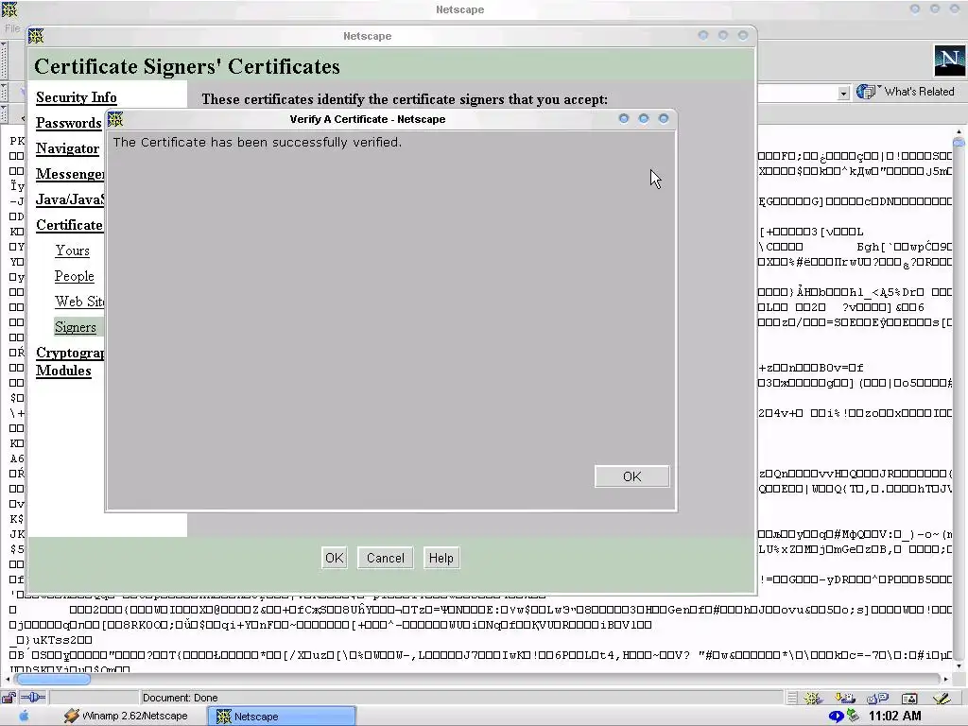Click the blue eye tray icon

click(x=836, y=717)
